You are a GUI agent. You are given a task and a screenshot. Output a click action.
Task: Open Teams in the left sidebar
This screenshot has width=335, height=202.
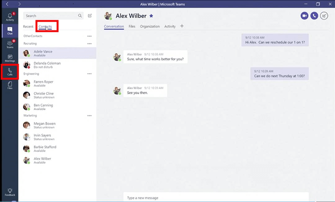pyautogui.click(x=10, y=44)
